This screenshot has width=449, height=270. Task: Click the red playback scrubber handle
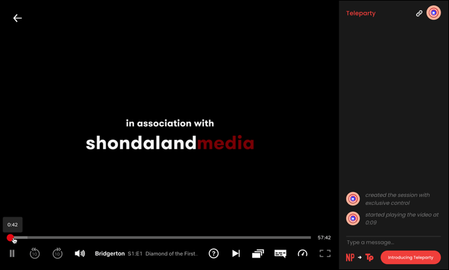tap(11, 238)
